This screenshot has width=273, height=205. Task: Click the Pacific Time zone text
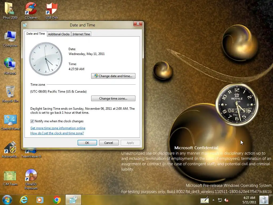click(x=58, y=92)
